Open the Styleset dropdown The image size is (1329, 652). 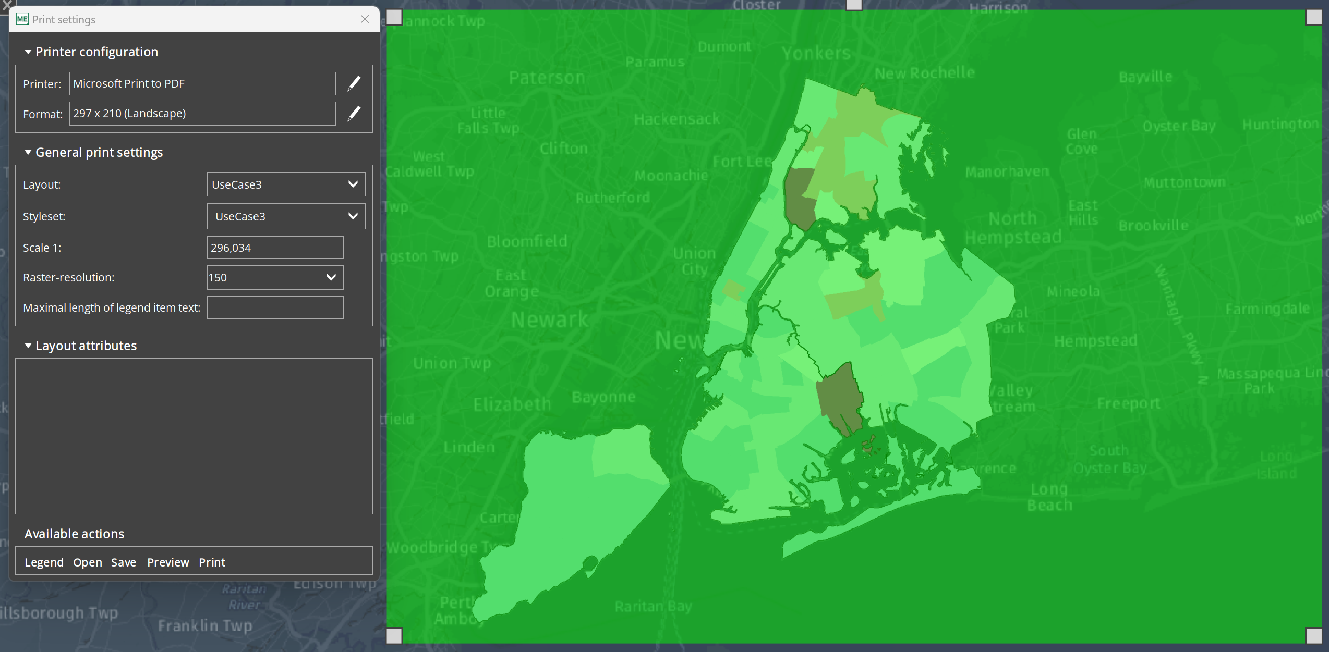coord(286,216)
